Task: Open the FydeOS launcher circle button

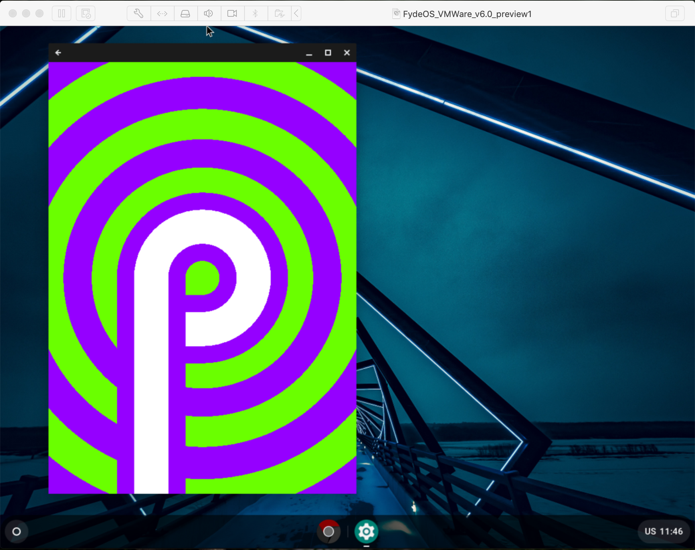Action: 16,531
